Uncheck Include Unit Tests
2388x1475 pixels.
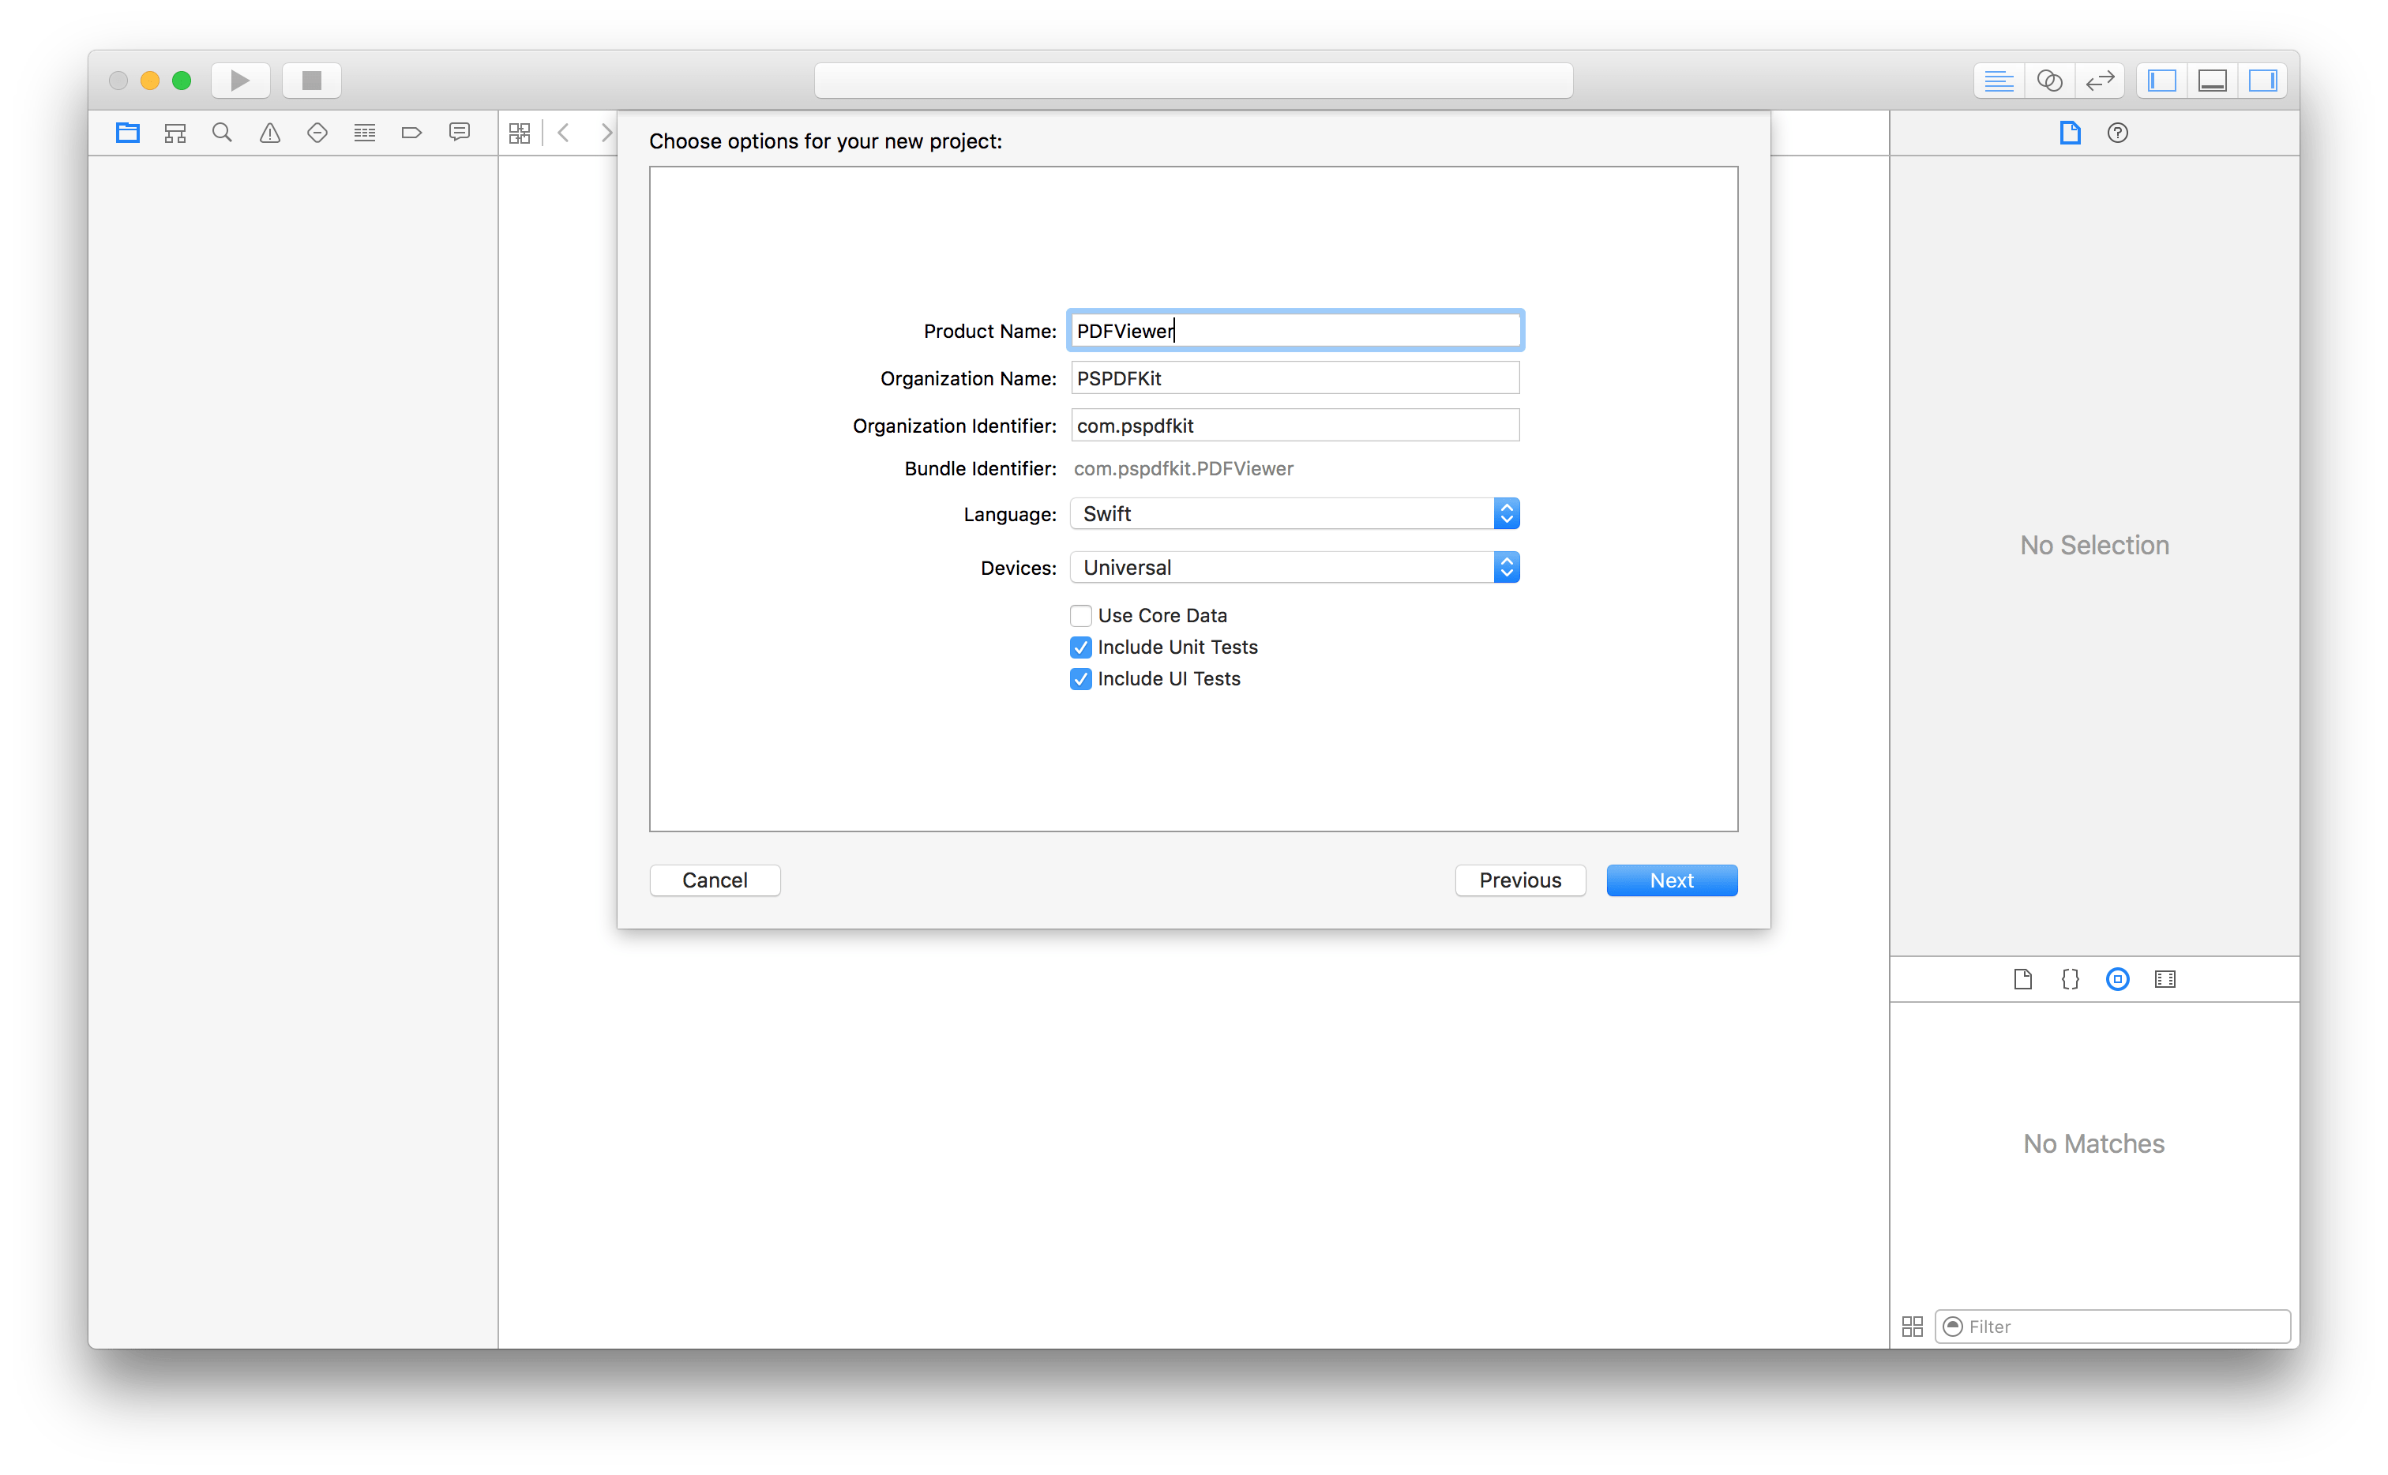pyautogui.click(x=1081, y=647)
